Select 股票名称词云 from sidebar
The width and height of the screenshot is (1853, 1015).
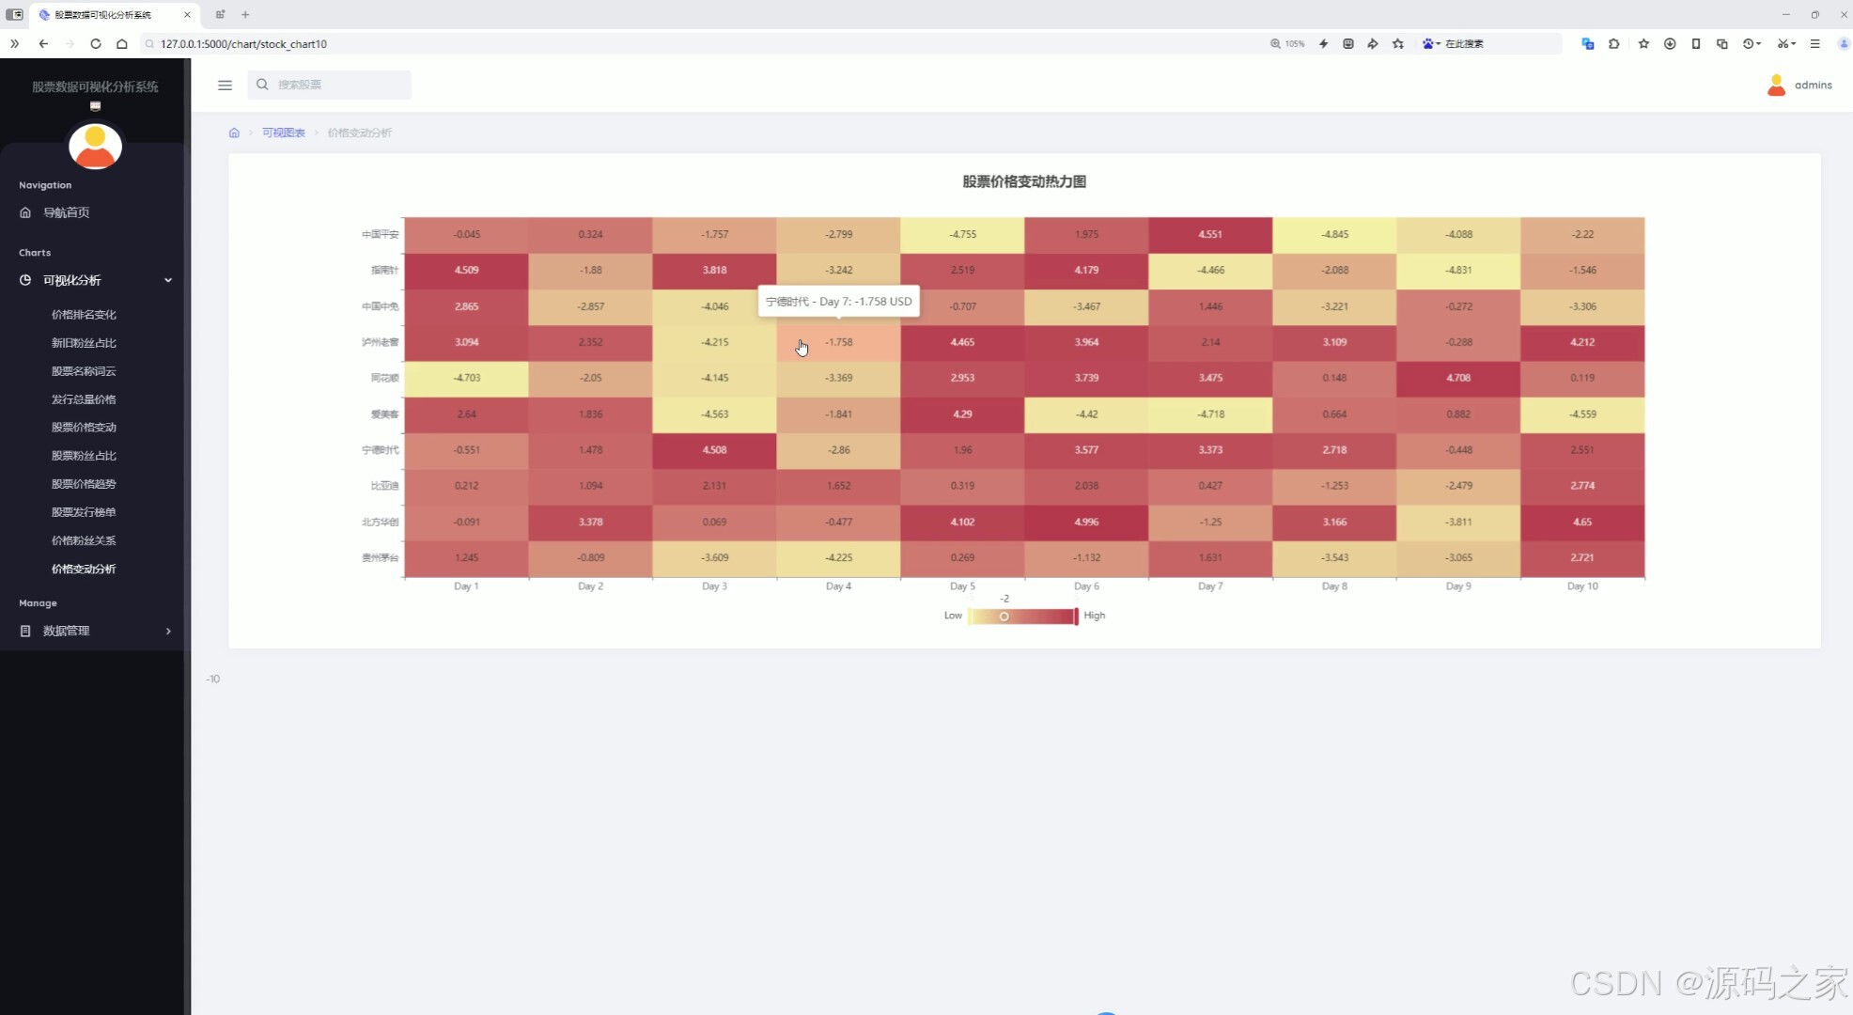[x=84, y=371]
